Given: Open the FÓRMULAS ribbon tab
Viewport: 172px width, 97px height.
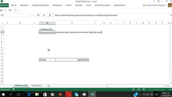Looking at the screenshot, I should point(57,5).
